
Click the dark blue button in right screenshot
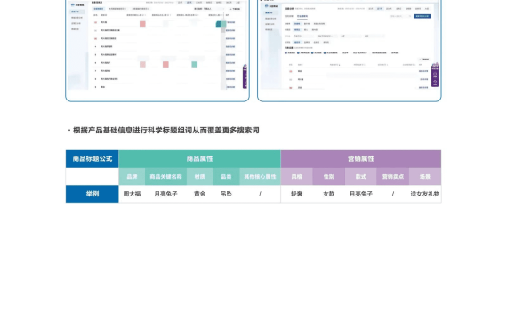(x=422, y=16)
